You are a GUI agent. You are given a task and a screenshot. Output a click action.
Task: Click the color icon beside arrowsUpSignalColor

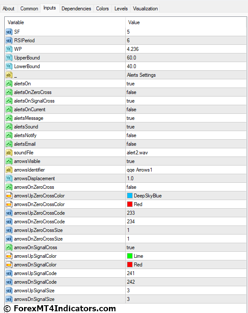pos(9,256)
